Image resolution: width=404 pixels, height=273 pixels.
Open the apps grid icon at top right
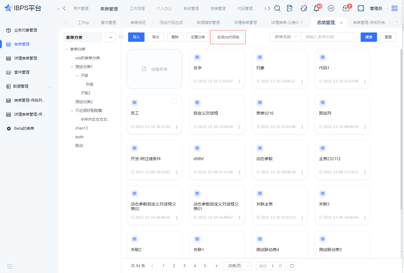coord(395,8)
